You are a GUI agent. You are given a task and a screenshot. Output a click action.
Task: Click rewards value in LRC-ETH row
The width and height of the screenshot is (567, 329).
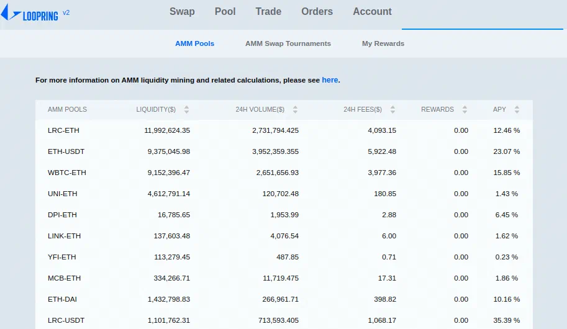click(461, 130)
